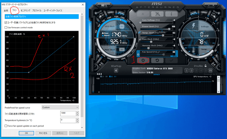Screen dimensions: 227x139
Task: Click the apply checkmark button in Afterburner
Action: [171, 60]
